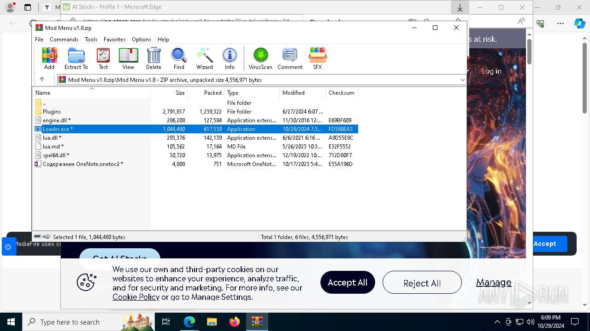Click the Add toolbar icon in WinRAR
The image size is (590, 331).
point(49,58)
